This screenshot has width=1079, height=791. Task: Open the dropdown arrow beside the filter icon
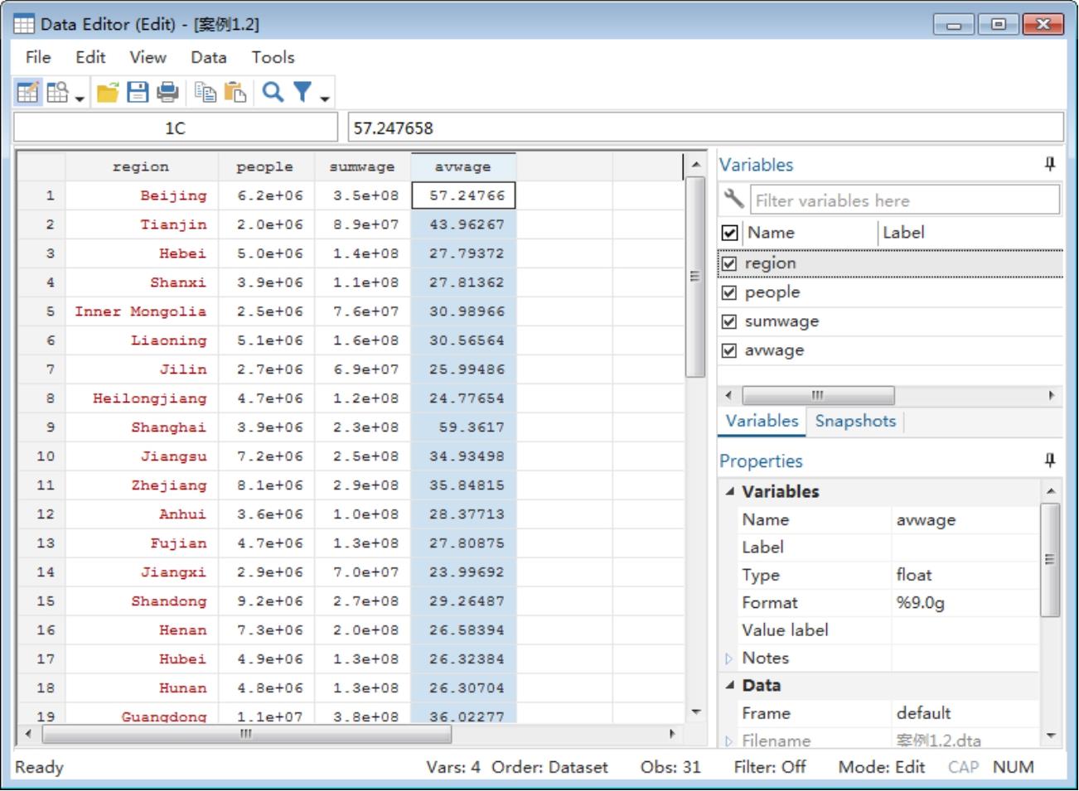click(325, 99)
